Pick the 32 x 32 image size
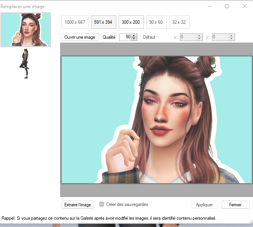 tap(179, 22)
